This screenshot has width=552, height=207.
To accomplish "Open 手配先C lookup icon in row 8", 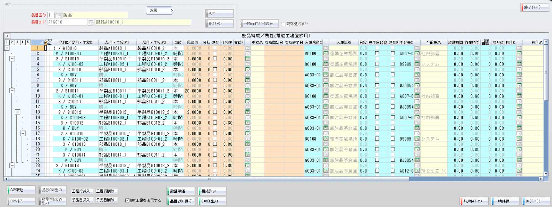I will coord(417,85).
